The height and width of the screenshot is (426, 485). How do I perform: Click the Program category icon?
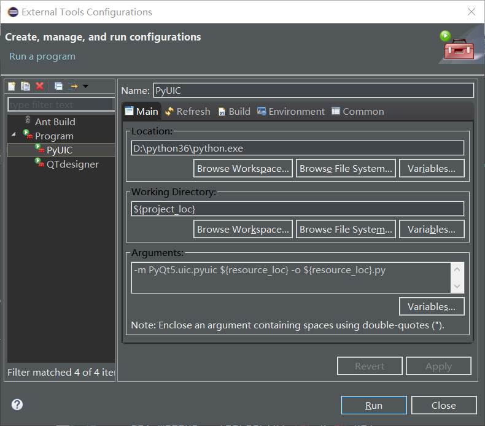pos(28,134)
